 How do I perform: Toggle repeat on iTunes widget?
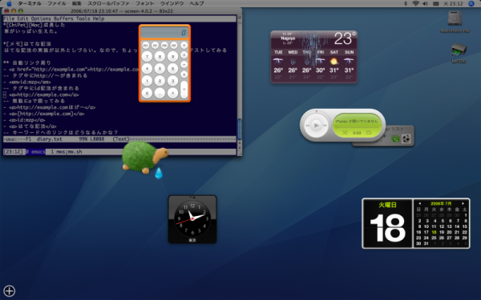coord(369,133)
